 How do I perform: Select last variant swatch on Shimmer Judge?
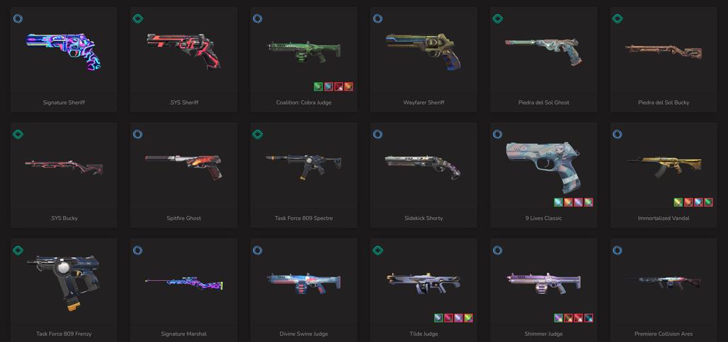tap(588, 318)
